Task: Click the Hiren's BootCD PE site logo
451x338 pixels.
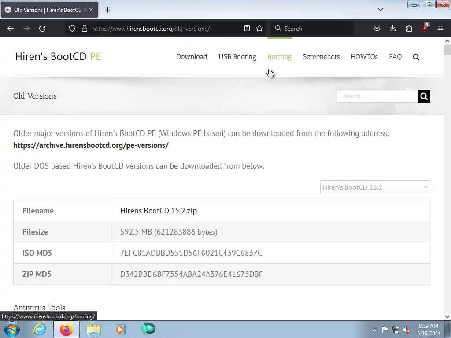Action: point(58,56)
